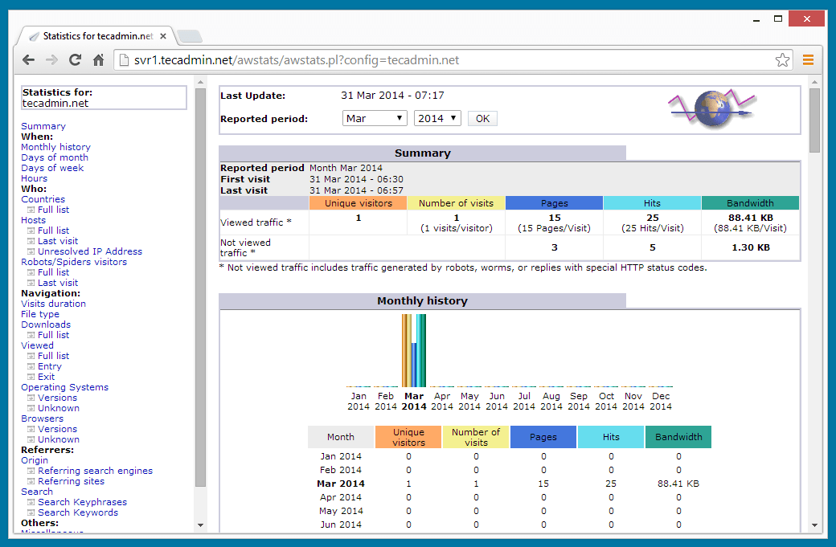Click the bookmark star in address bar
Viewport: 836px width, 547px height.
point(782,59)
